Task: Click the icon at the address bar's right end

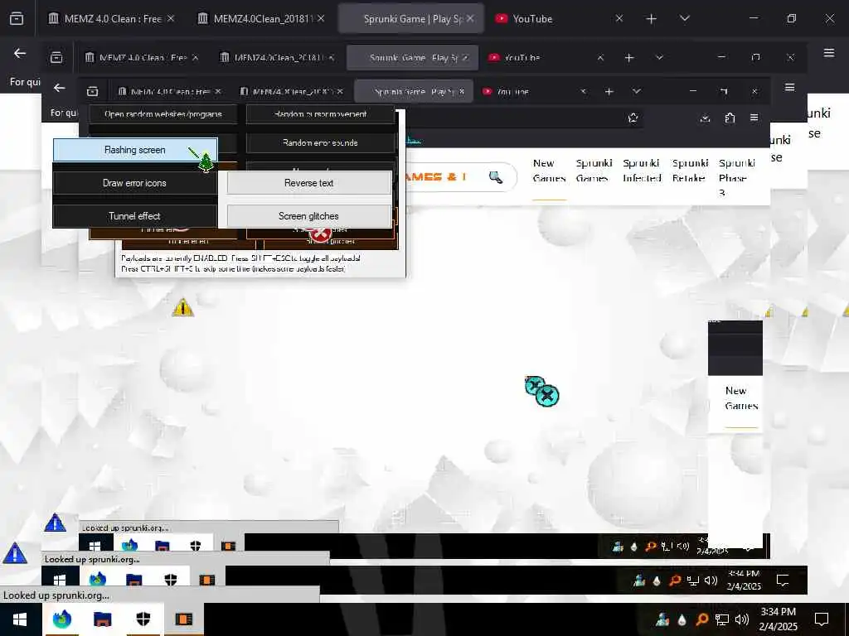Action: [633, 118]
